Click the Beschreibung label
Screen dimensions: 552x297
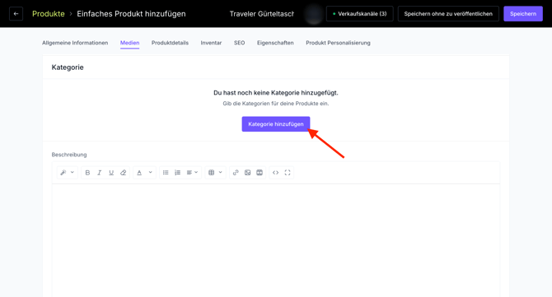point(69,155)
